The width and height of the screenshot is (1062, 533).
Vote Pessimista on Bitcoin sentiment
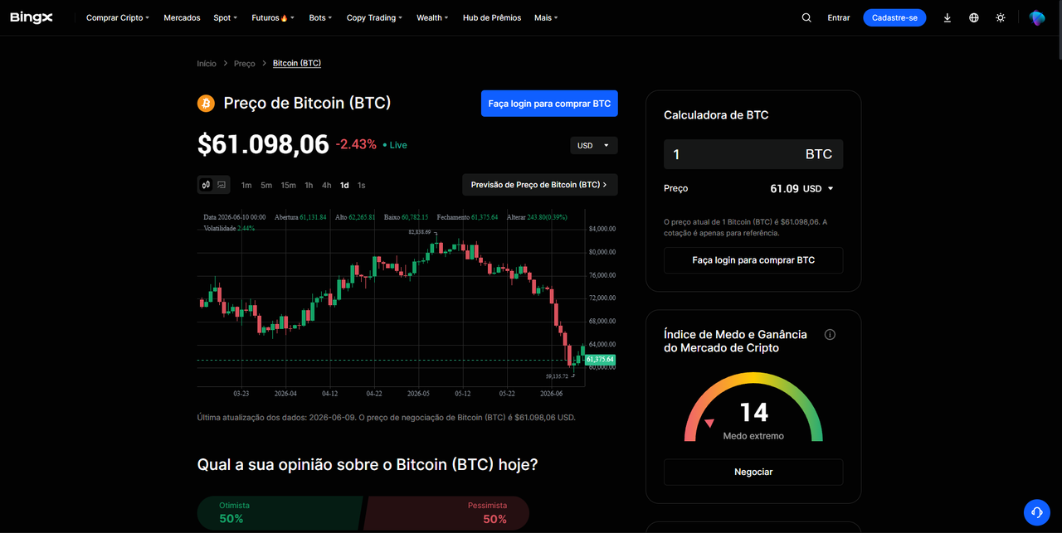click(x=447, y=513)
